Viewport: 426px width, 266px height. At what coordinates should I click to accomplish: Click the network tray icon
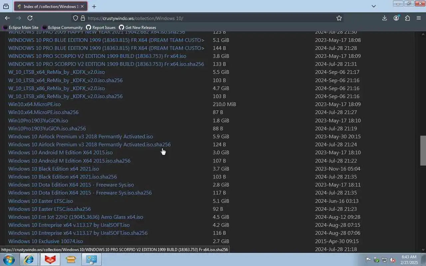tap(384, 260)
